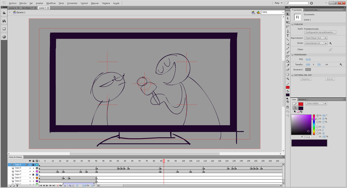Select the Subselection tool
This screenshot has width=347, height=188.
(287, 18)
